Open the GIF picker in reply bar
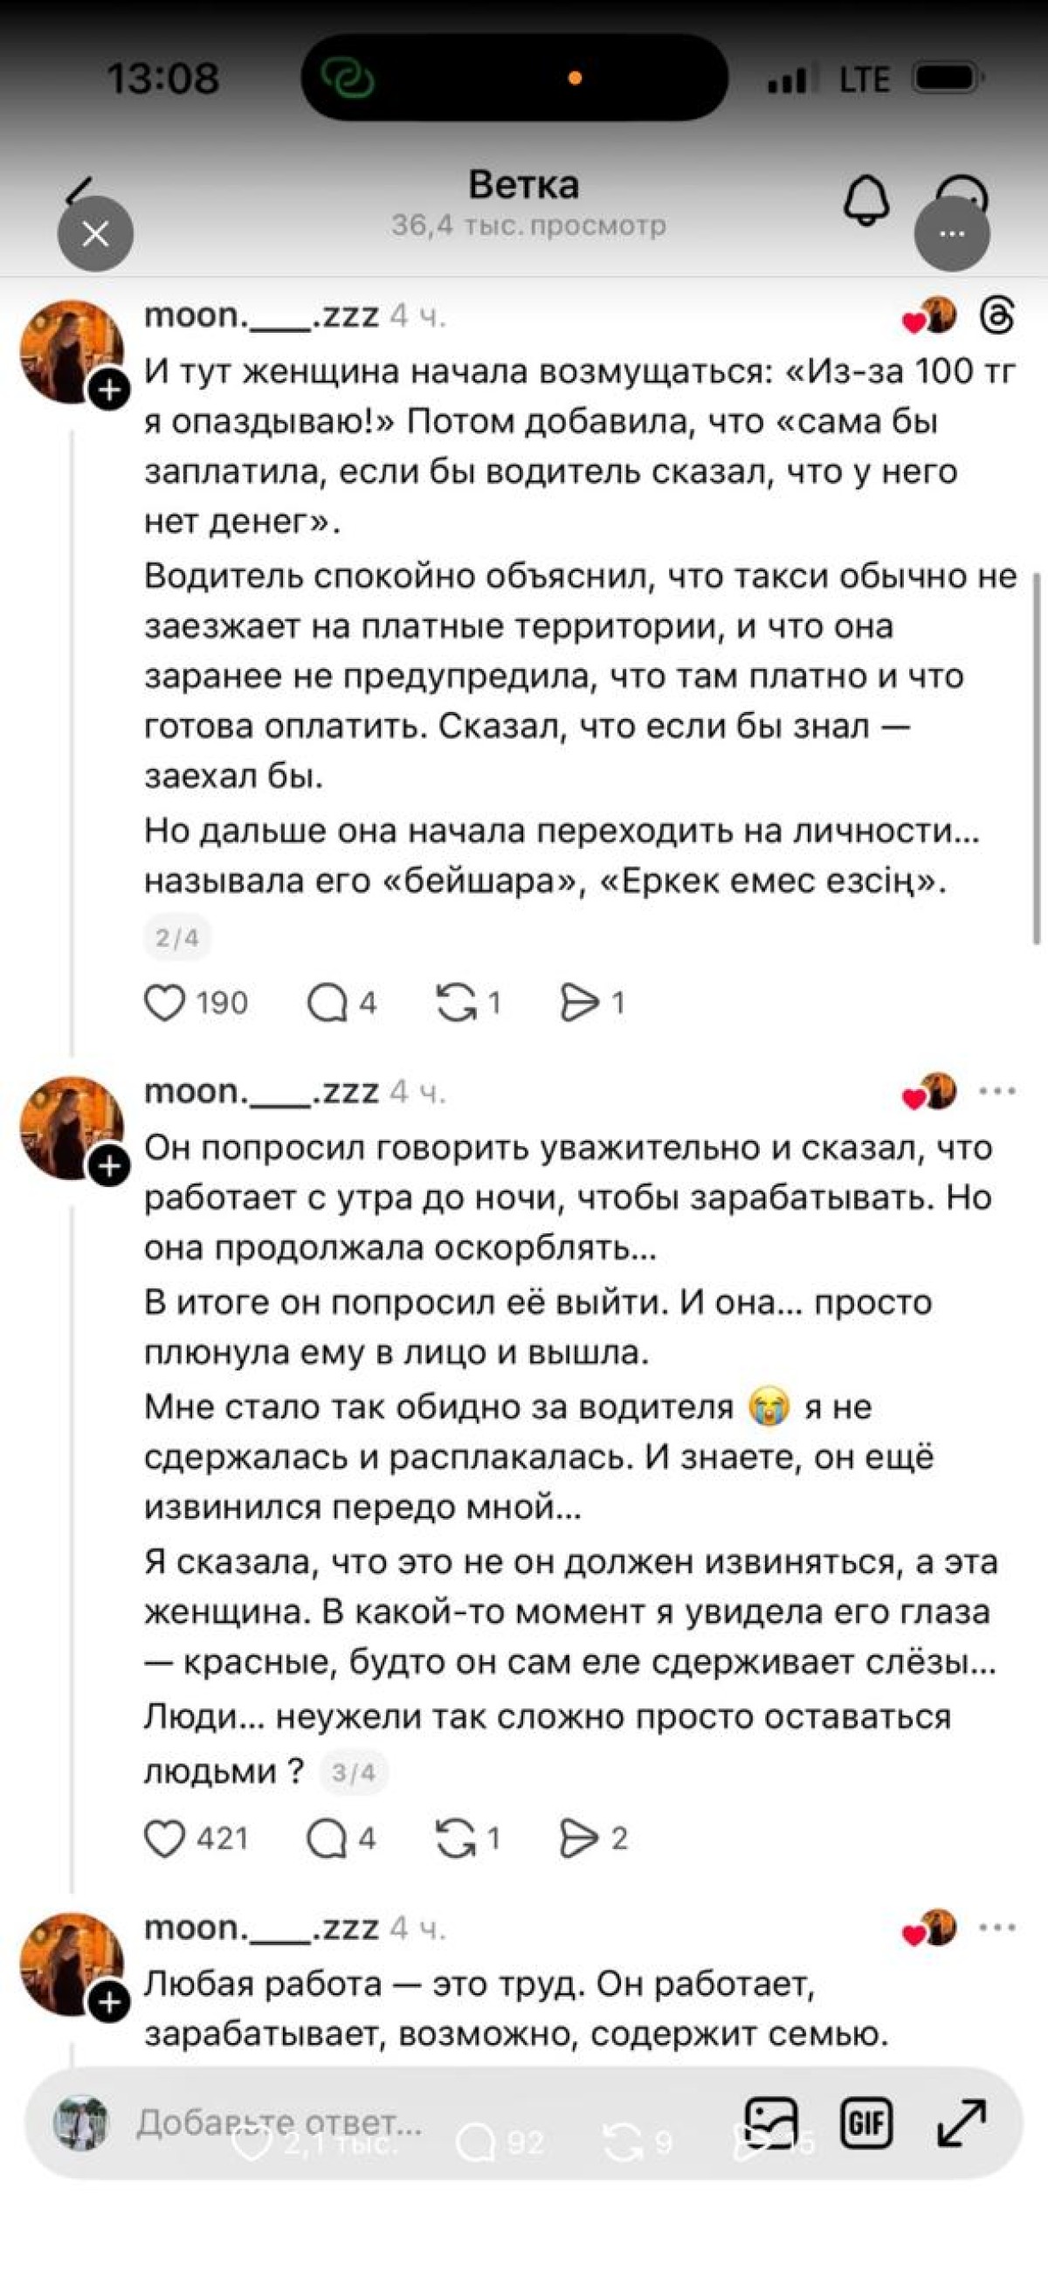The height and width of the screenshot is (2278, 1048). point(866,2123)
